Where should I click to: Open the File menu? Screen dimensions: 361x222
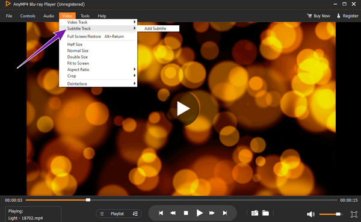coord(9,16)
